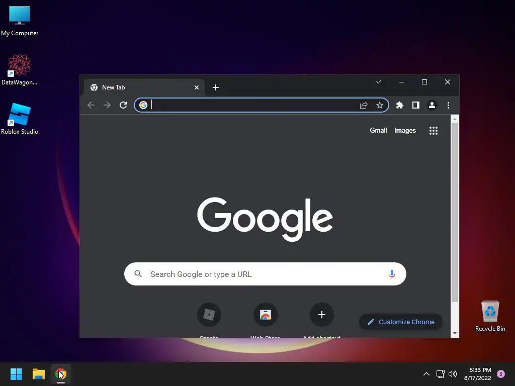Click the scrollbar down arrow
The height and width of the screenshot is (386, 515).
click(455, 333)
